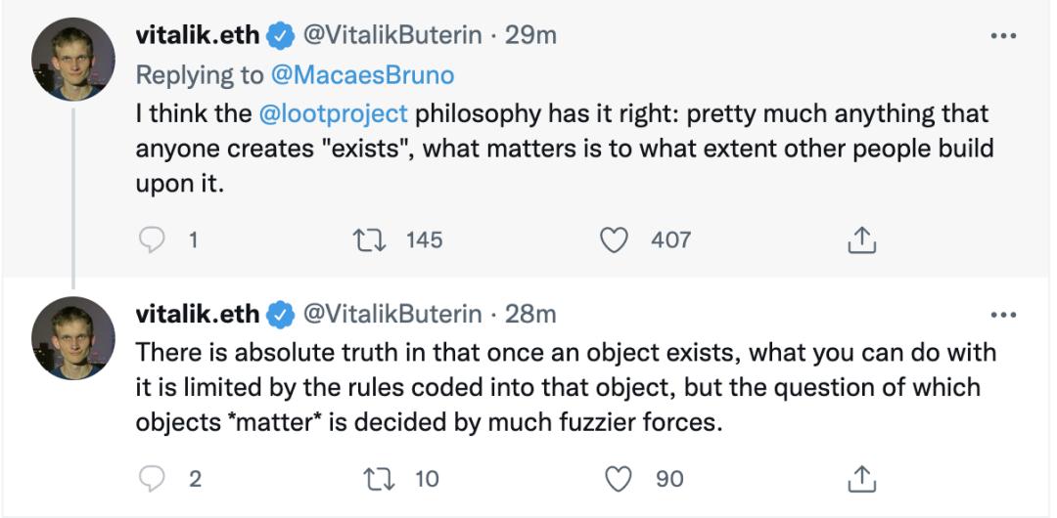Viewport: 1057px width, 518px height.
Task: Retweet the second tweet with 10 retweets
Action: pyautogui.click(x=375, y=479)
